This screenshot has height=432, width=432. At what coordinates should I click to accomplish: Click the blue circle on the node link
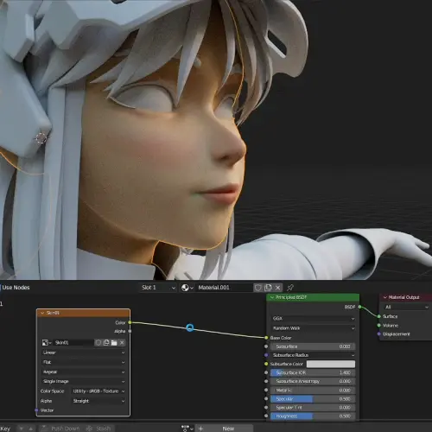click(x=189, y=327)
